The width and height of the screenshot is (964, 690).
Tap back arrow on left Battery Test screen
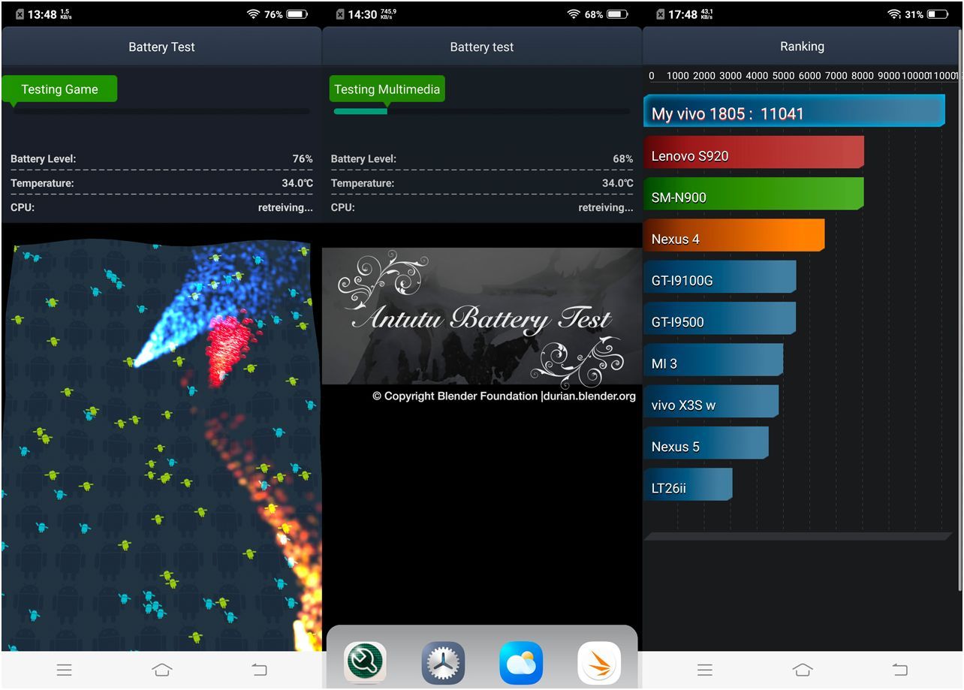(x=259, y=670)
